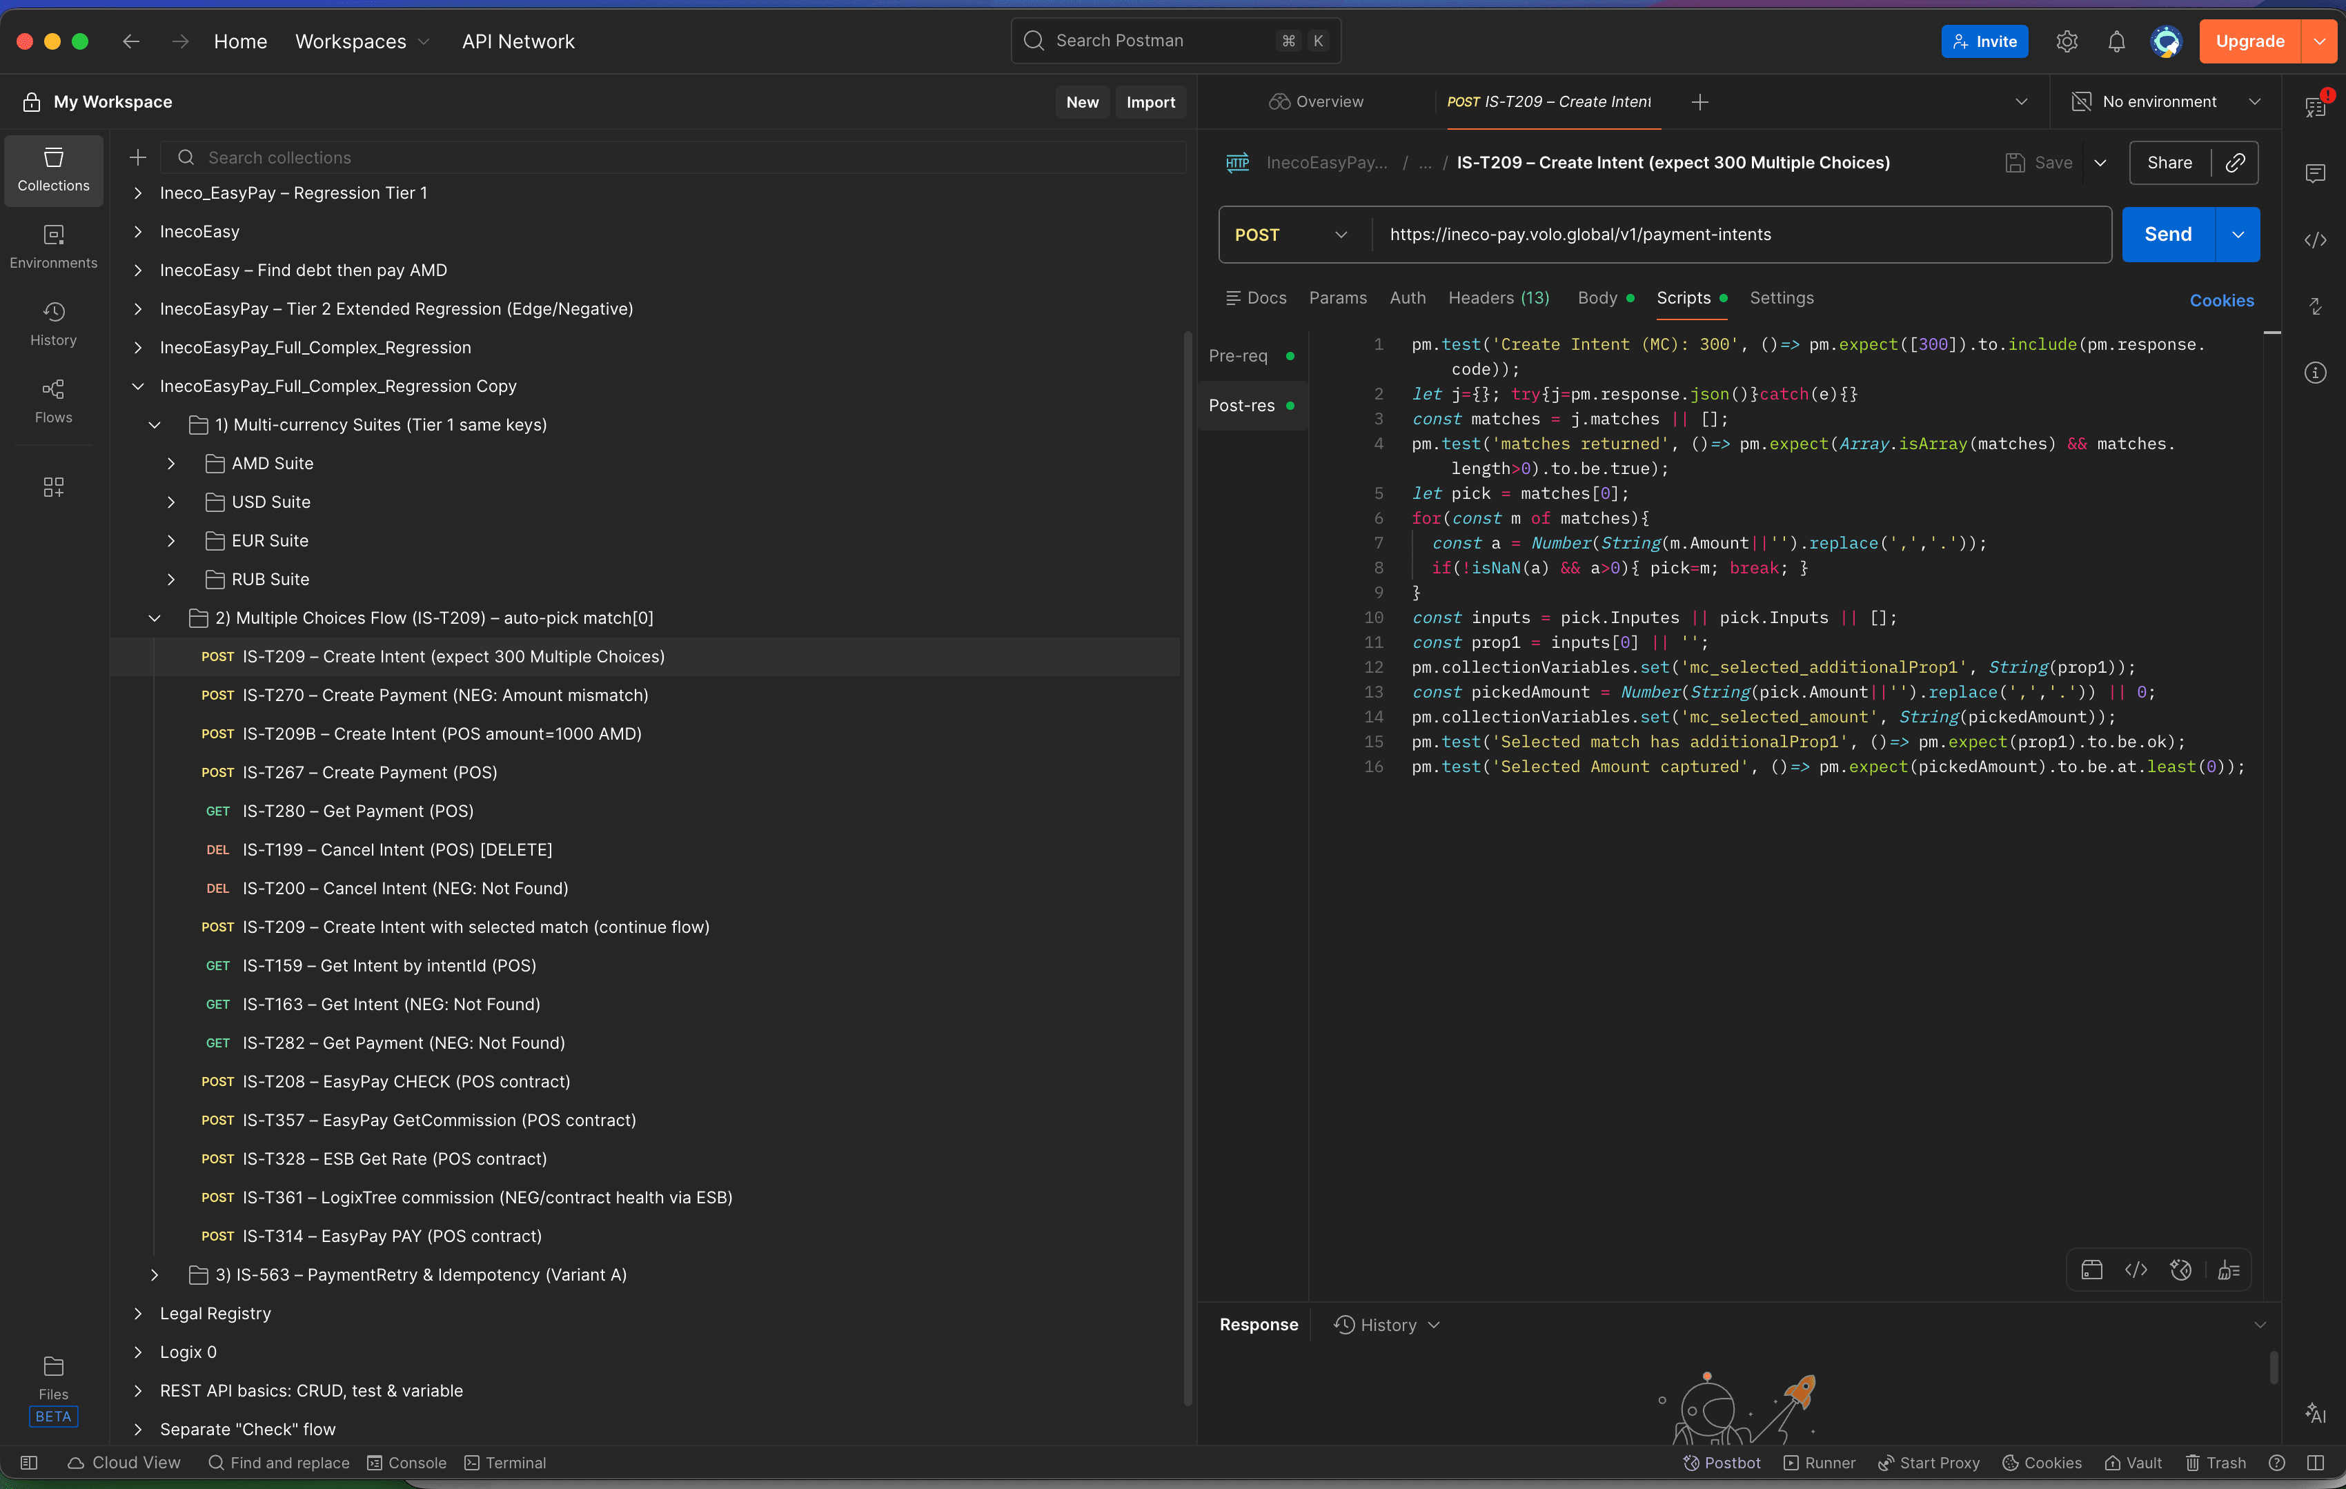Toggle two-pane layout icon in status bar
2346x1489 pixels.
point(2315,1461)
